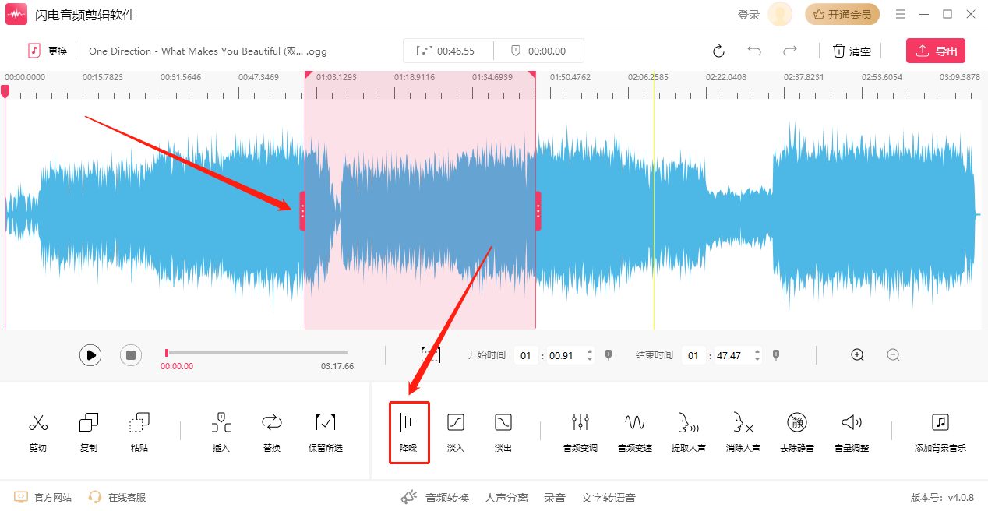Open the 音量调整 volume adjust tool
988x511 pixels.
click(852, 432)
